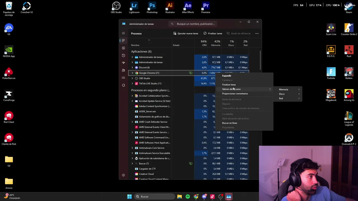358x201 pixels.
Task: Sort by the Estado column header
Action: click(x=183, y=43)
